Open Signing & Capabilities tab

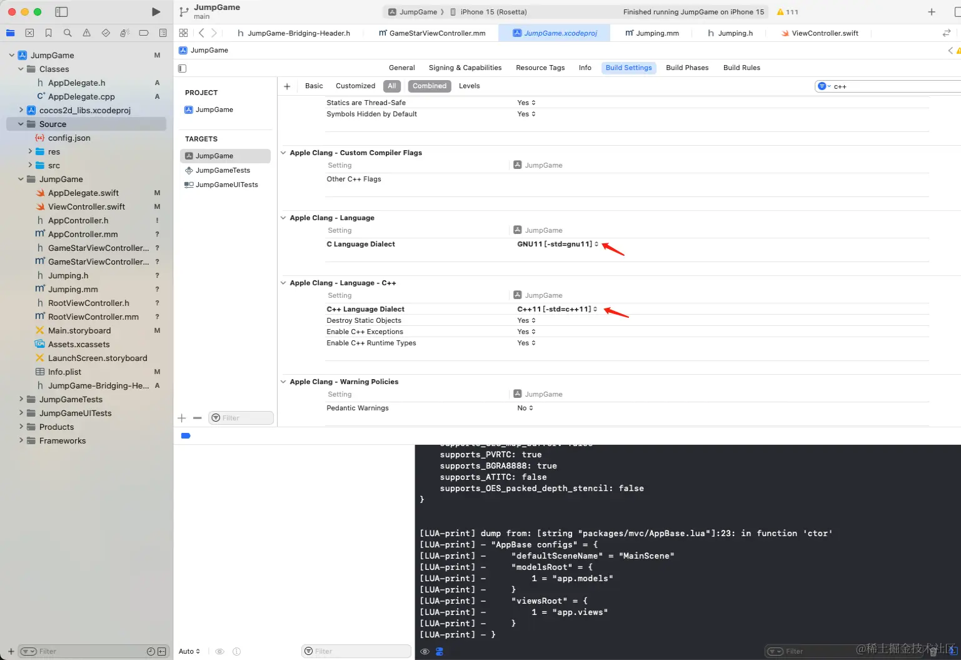[x=465, y=68]
